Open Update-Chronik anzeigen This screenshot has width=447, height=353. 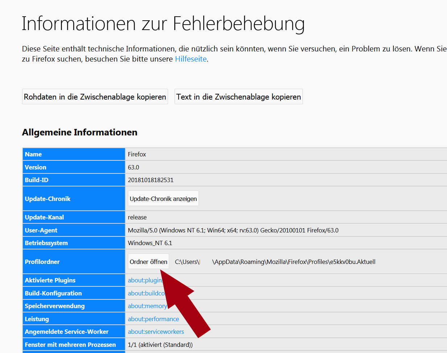[x=163, y=198]
